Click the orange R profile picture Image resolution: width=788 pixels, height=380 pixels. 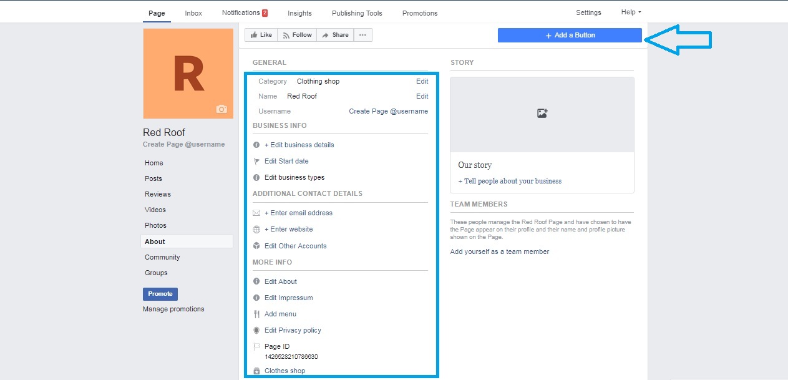pos(188,74)
